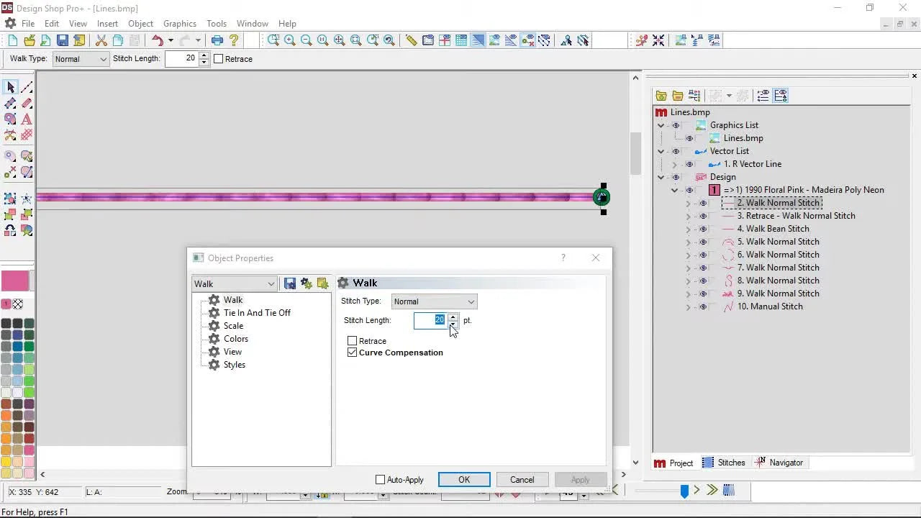This screenshot has height=518, width=921.
Task: Open the Tools menu
Action: (217, 24)
